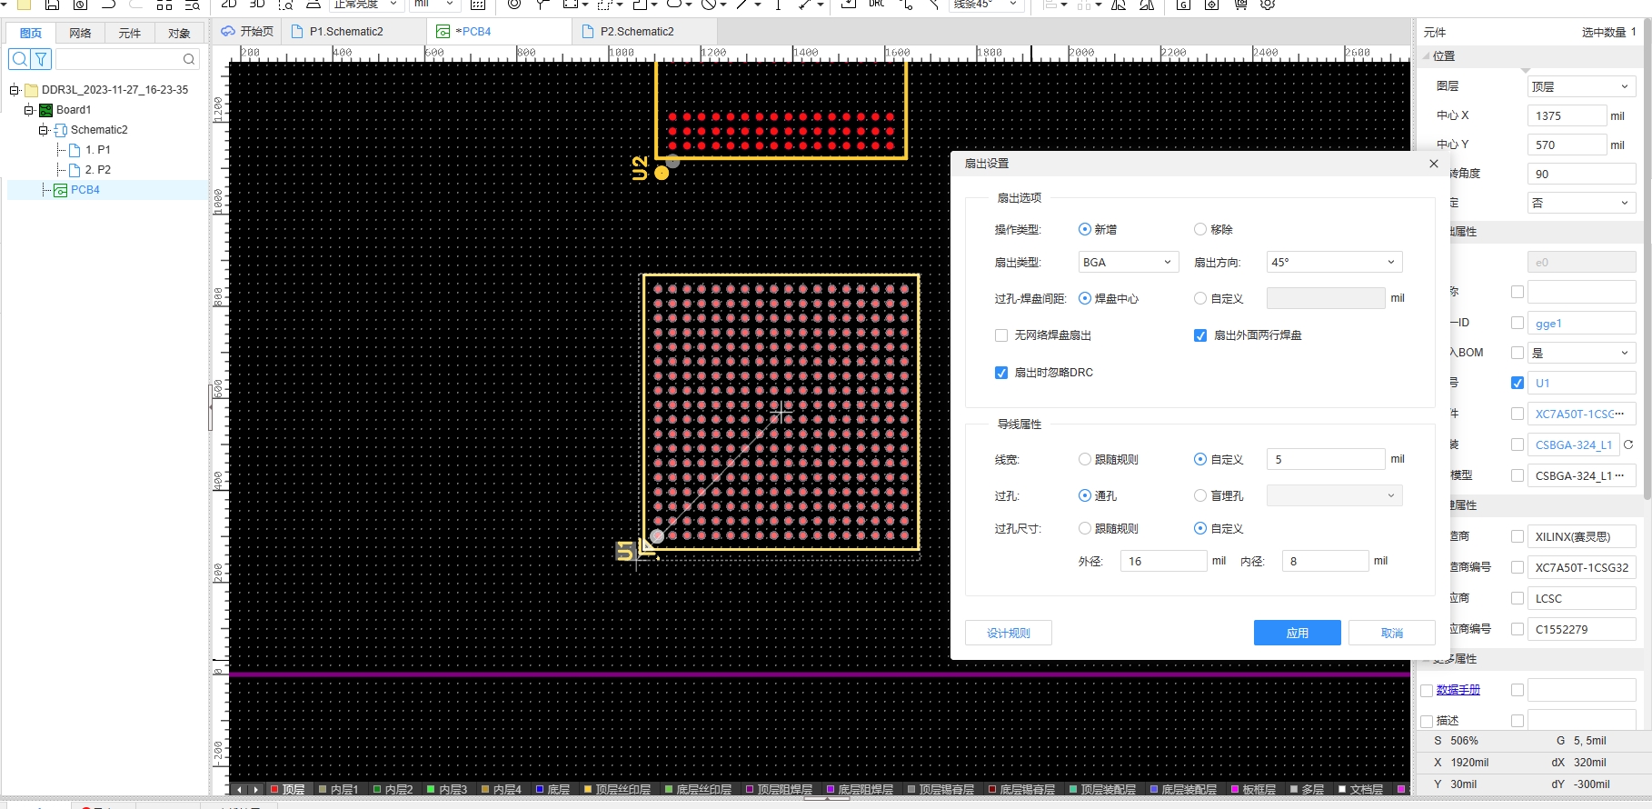Enable 无网络焊盘扇出 checkbox

coord(1001,335)
